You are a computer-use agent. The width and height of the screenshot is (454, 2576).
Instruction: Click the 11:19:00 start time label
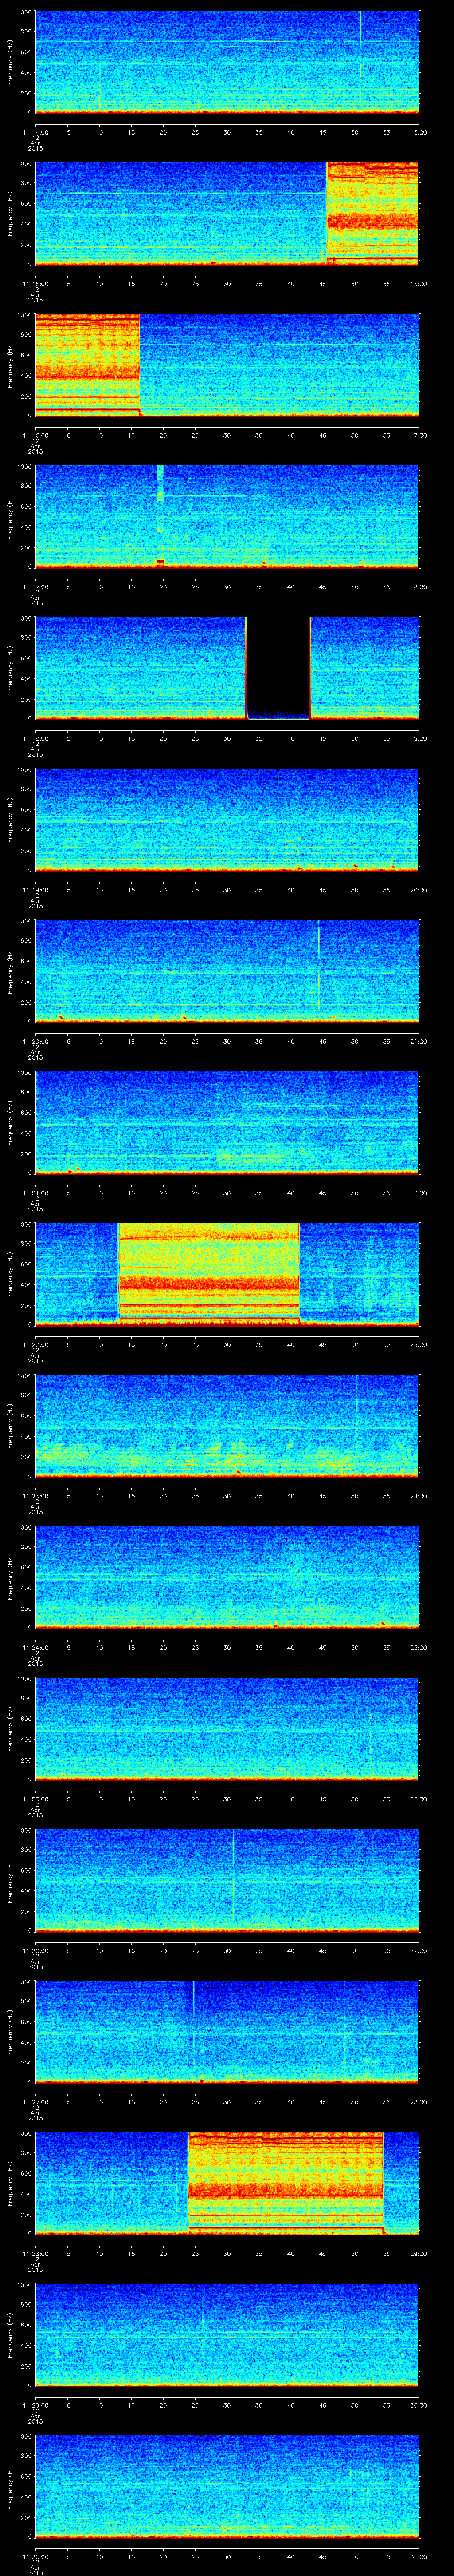coord(36,890)
